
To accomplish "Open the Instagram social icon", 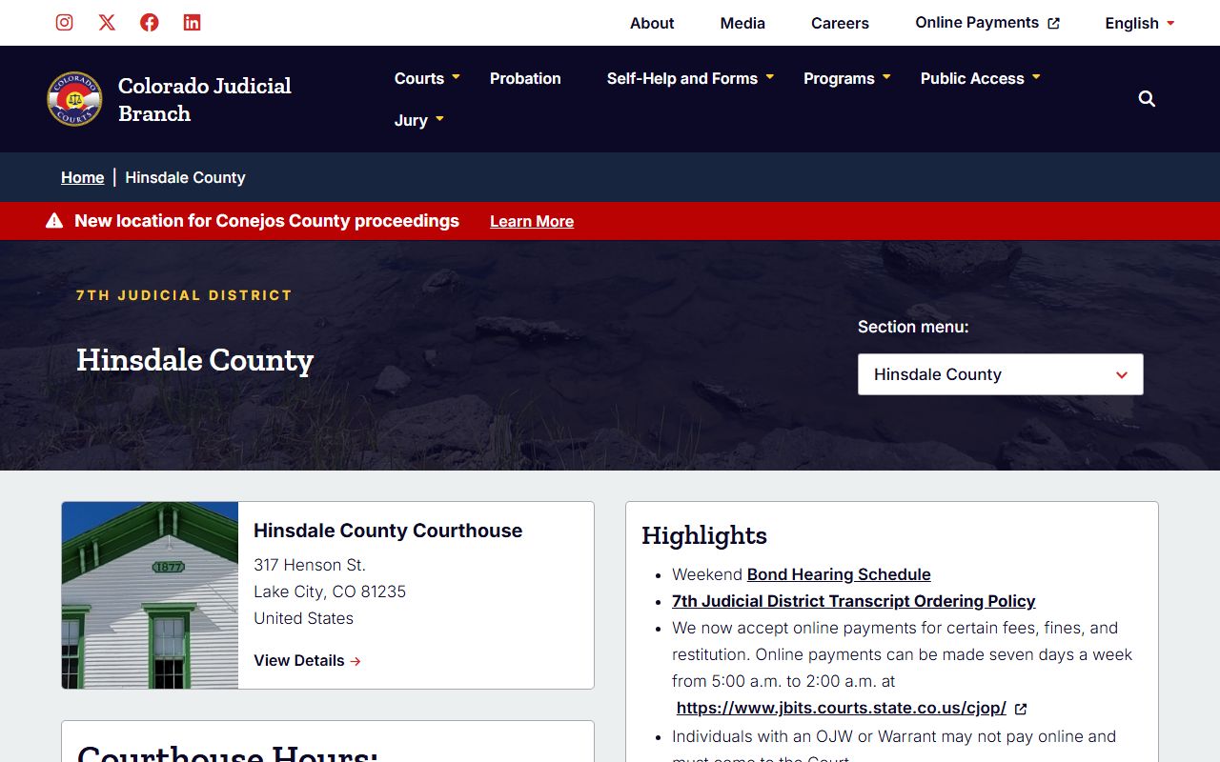I will pyautogui.click(x=64, y=23).
